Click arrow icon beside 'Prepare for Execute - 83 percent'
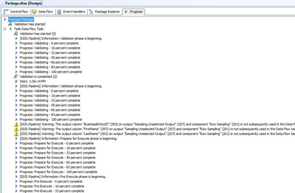The height and width of the screenshot is (193, 295). pyautogui.click(x=16, y=167)
